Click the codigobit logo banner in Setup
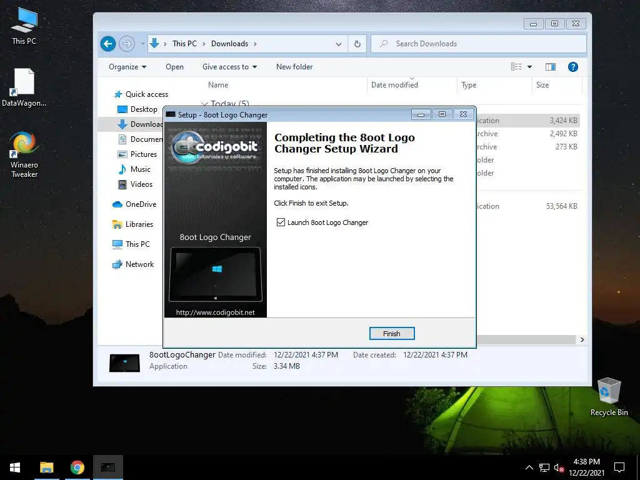 (x=215, y=147)
